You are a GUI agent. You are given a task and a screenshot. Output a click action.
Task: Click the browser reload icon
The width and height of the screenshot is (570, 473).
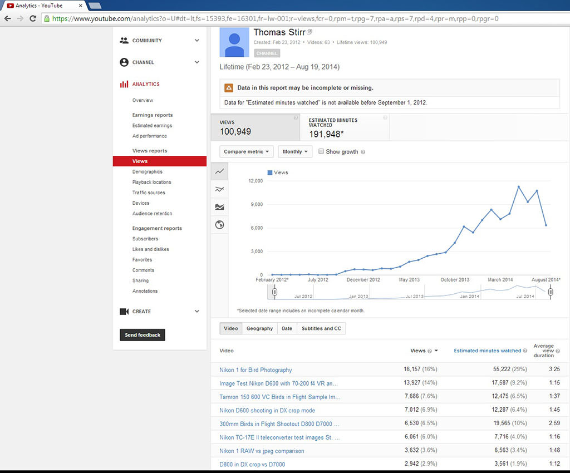(x=33, y=18)
